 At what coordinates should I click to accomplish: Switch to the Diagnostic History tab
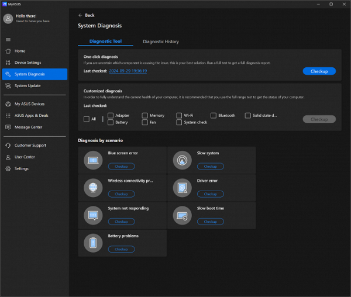click(161, 42)
